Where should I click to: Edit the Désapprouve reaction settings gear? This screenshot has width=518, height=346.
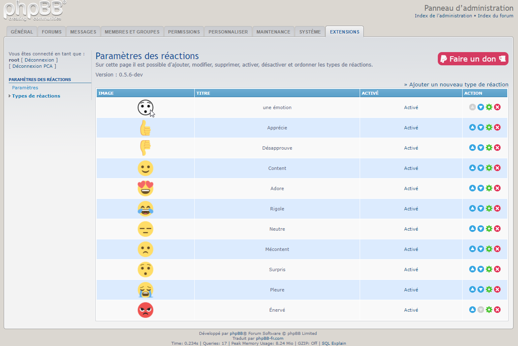489,148
